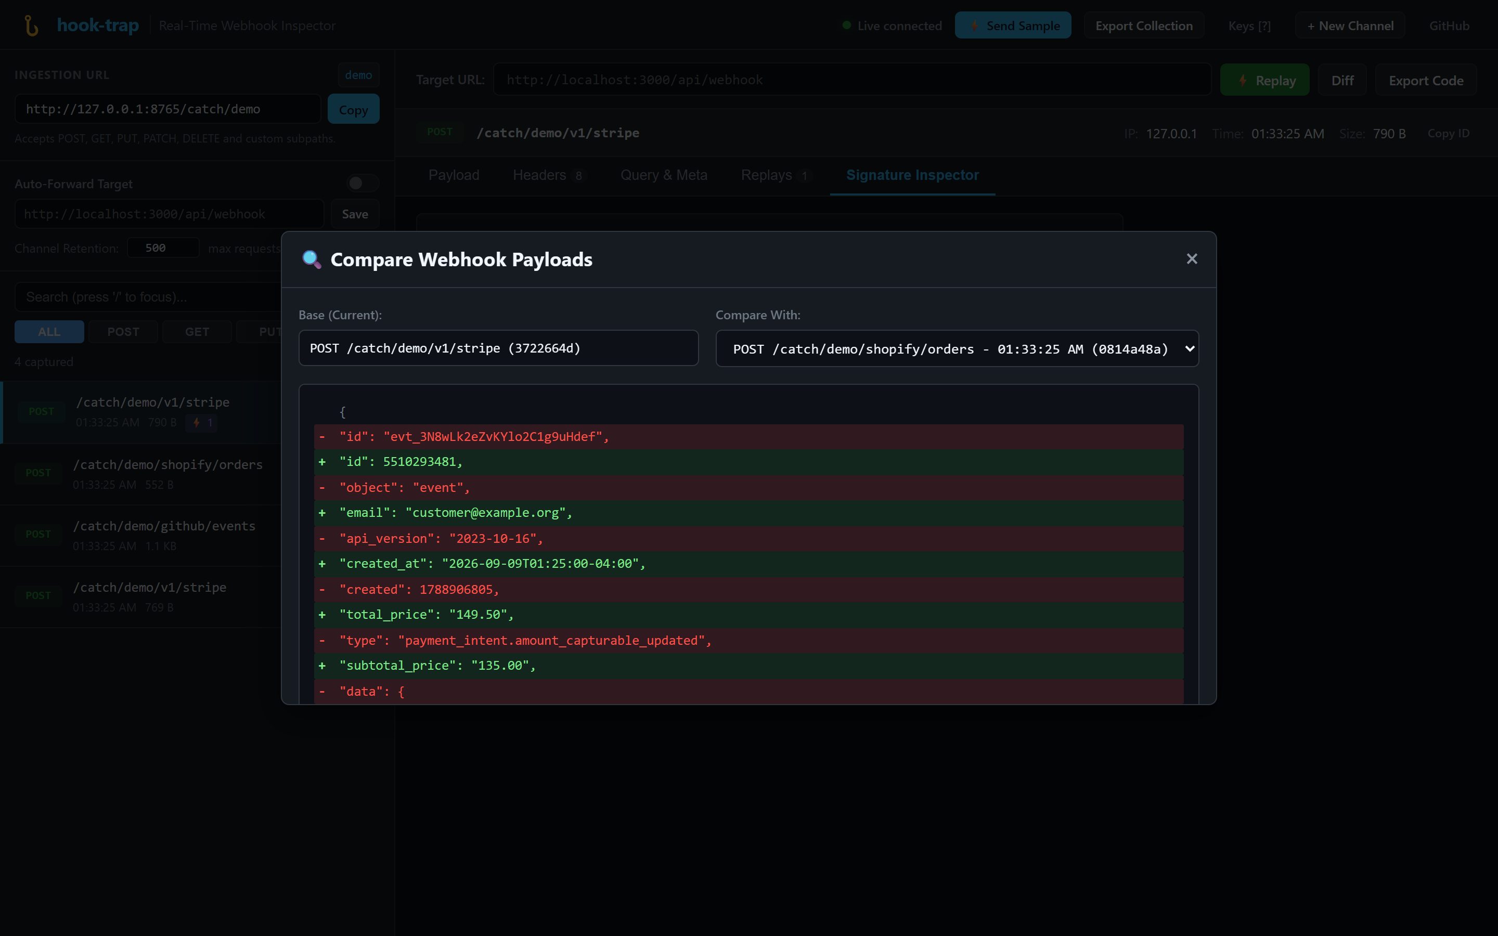Open the Keys [?] shortcut help
Screen dimensions: 1498x936
[1249, 25]
